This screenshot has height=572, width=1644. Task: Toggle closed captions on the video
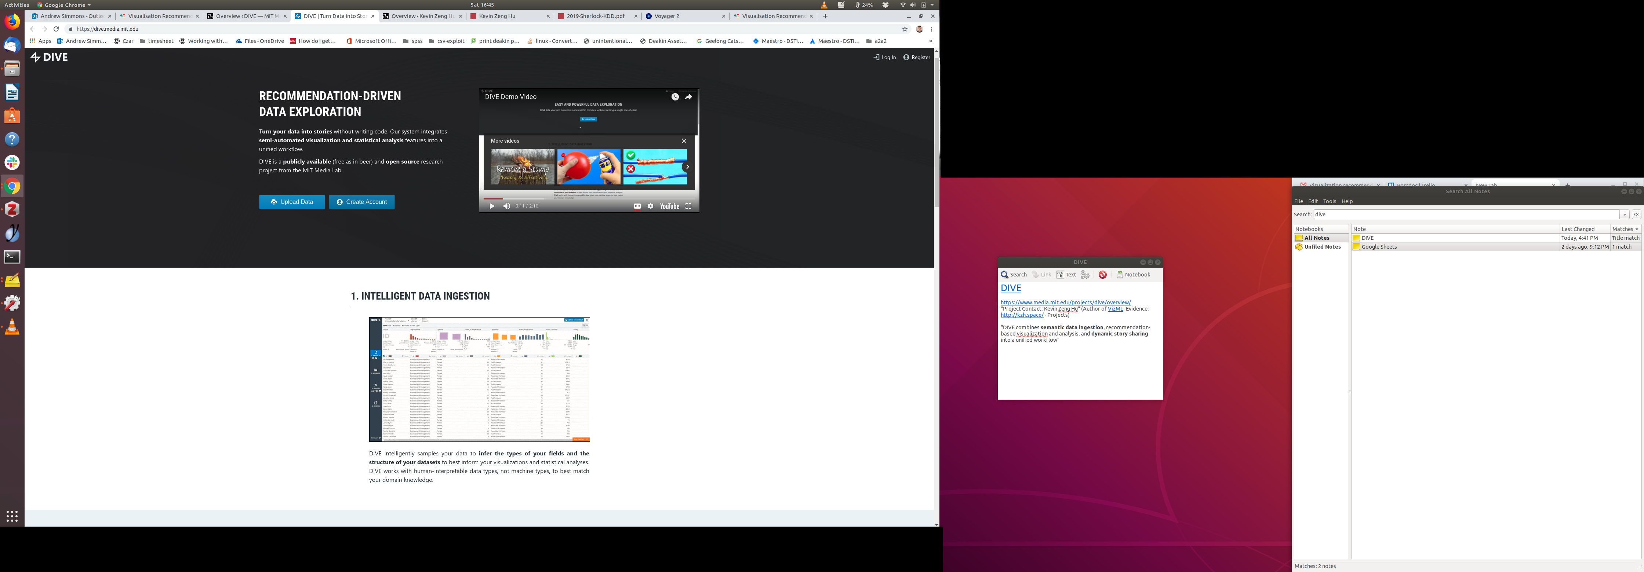[x=637, y=206]
